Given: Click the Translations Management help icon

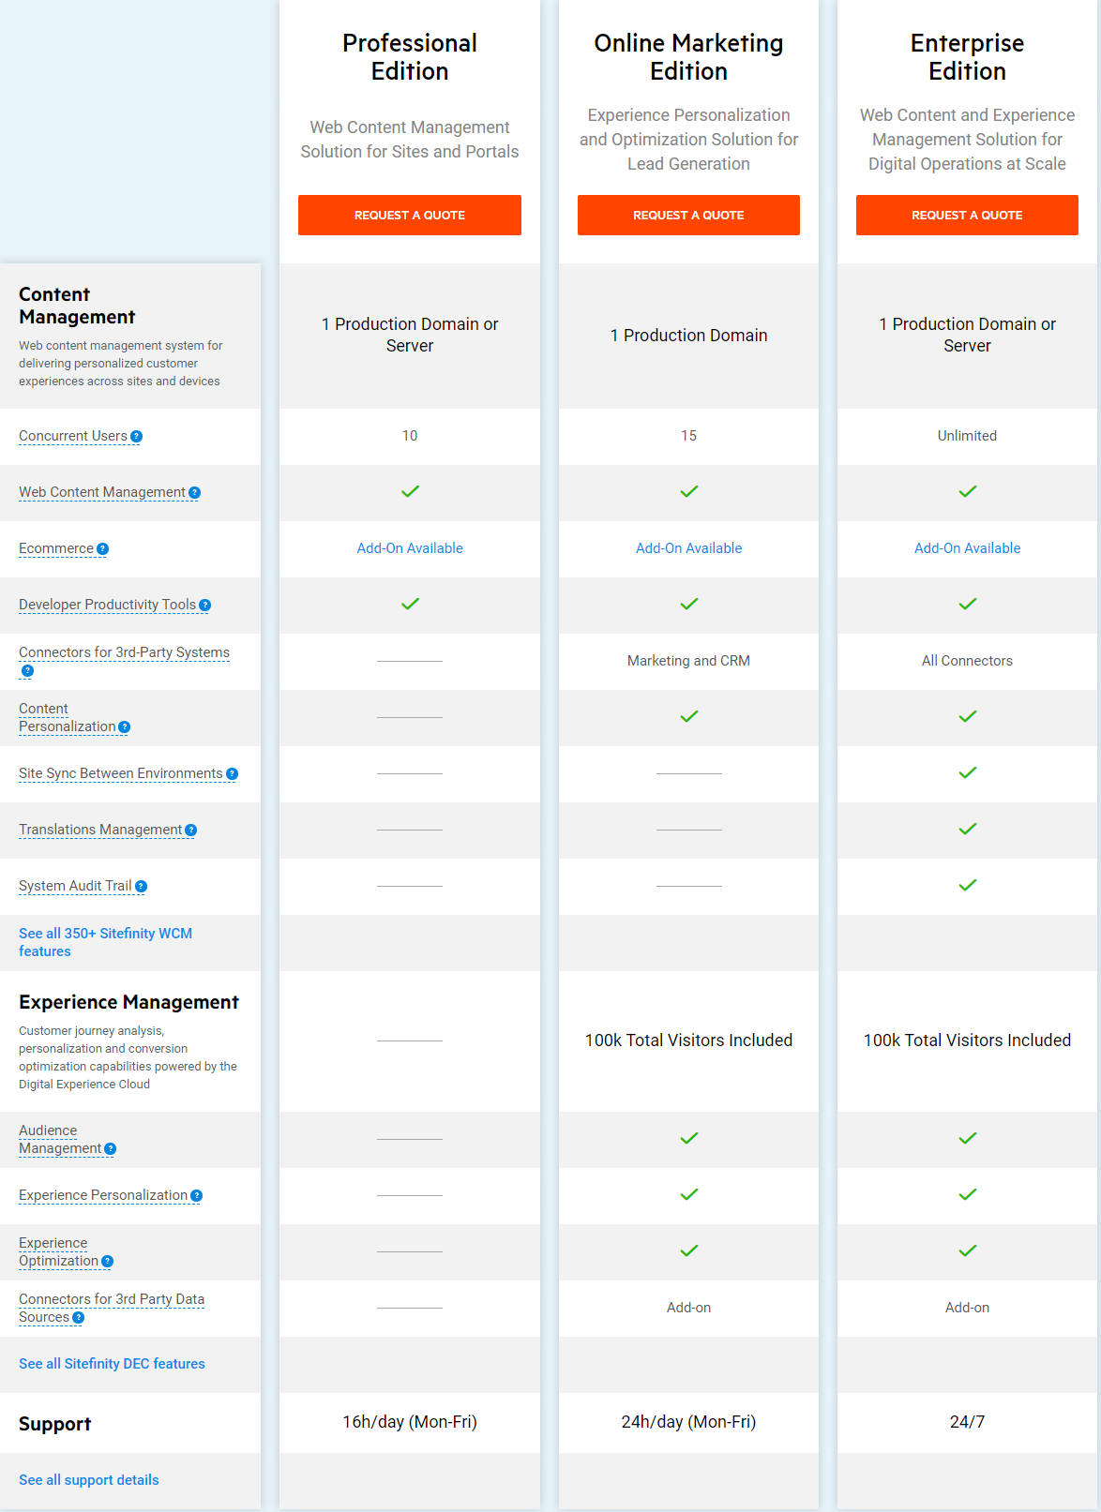Looking at the screenshot, I should [x=191, y=830].
